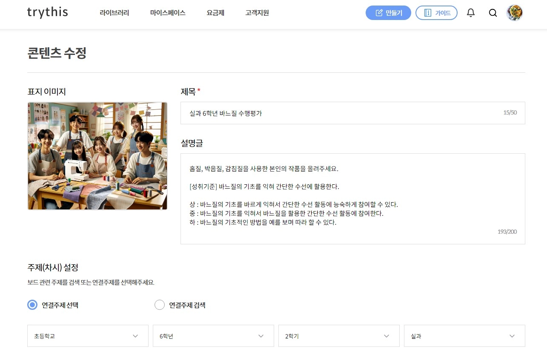Click the 만들기 create button
547x355 pixels.
[388, 13]
